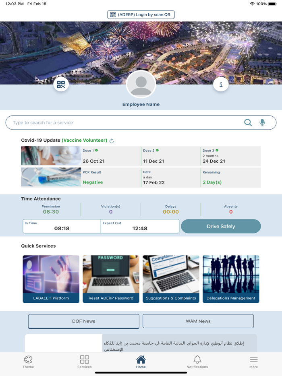
Task: Open Notifications bell in bottom bar
Action: [x=197, y=362]
